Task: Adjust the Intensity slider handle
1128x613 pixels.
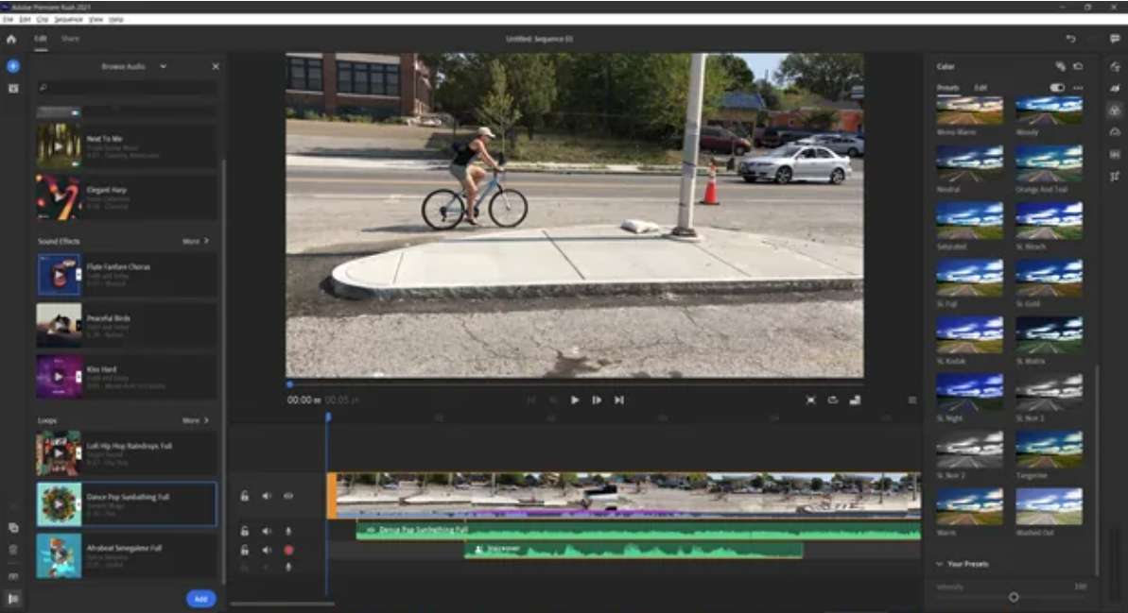Action: point(1014,597)
